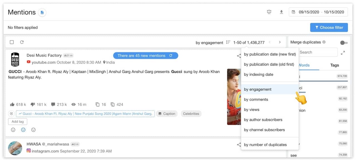The height and width of the screenshot is (162, 356).
Task: Load the 45 new mentions
Action: click(145, 55)
